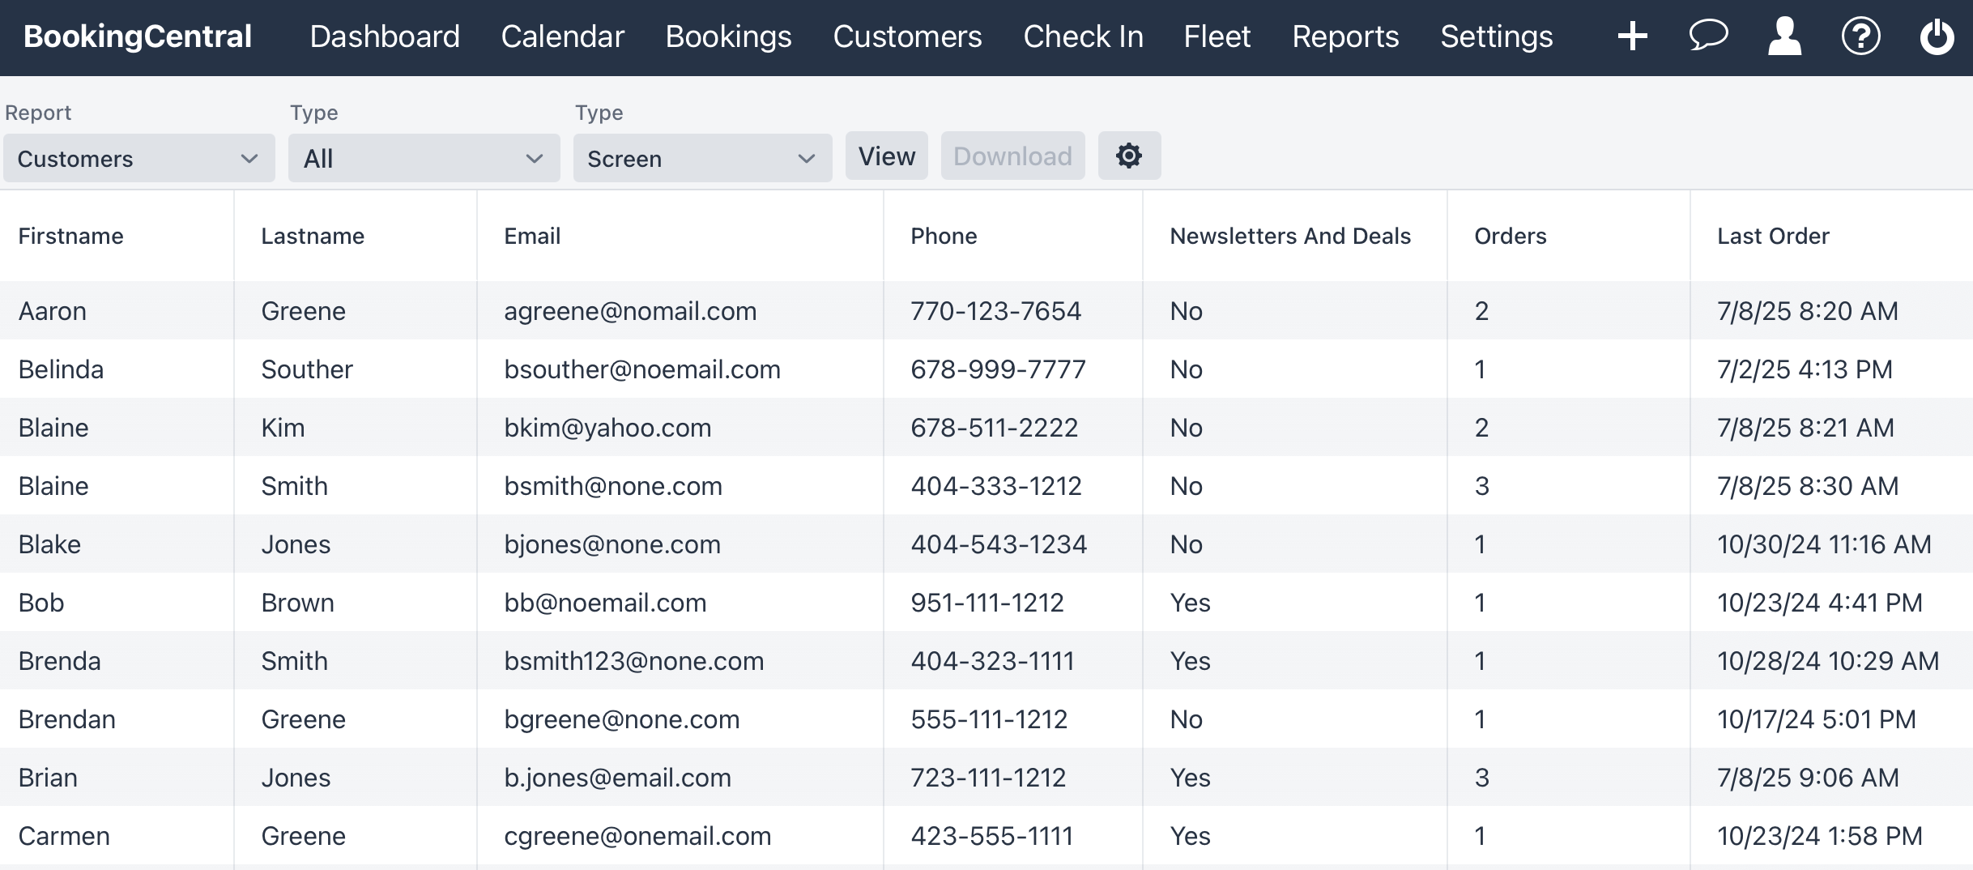Navigate to Bookings
This screenshot has width=1973, height=870.
728,36
